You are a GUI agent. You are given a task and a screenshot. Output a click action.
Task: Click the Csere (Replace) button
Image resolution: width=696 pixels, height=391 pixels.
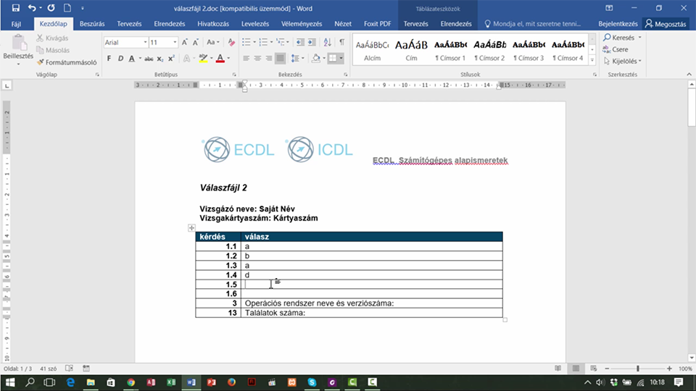click(x=616, y=49)
